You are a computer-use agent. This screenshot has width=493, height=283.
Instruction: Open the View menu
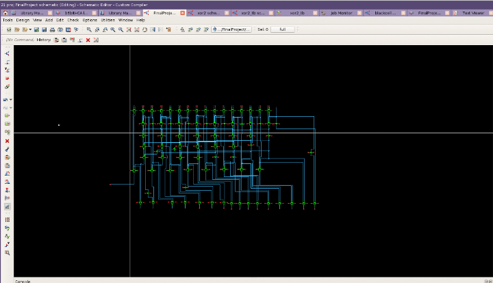point(38,20)
